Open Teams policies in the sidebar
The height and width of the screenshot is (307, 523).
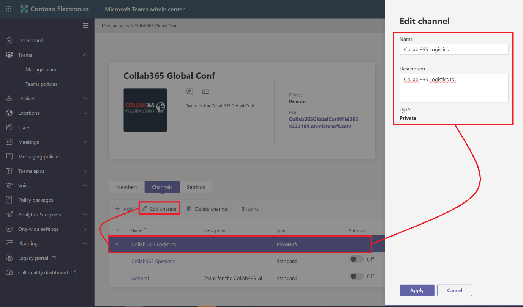(x=41, y=84)
